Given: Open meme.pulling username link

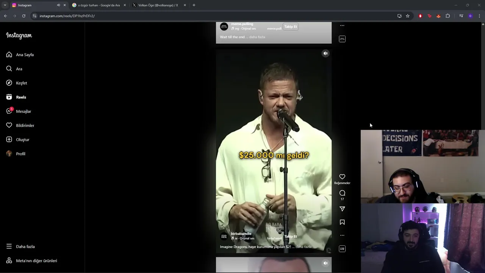Looking at the screenshot, I should (242, 24).
